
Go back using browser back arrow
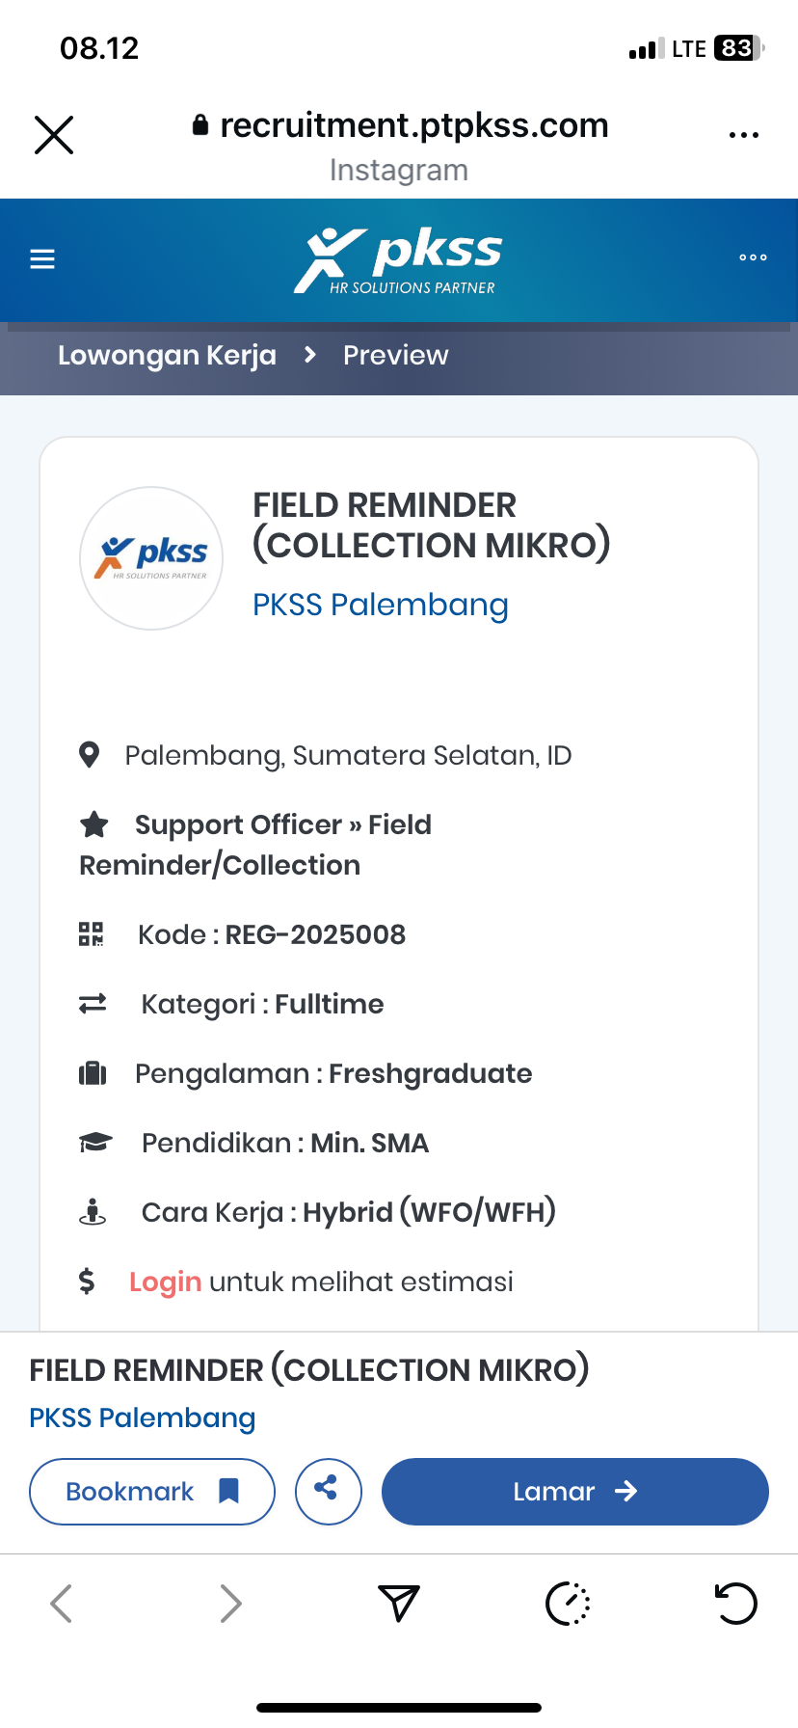pyautogui.click(x=61, y=1604)
